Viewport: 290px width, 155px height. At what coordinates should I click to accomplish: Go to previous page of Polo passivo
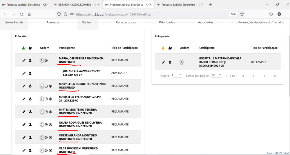(253, 76)
